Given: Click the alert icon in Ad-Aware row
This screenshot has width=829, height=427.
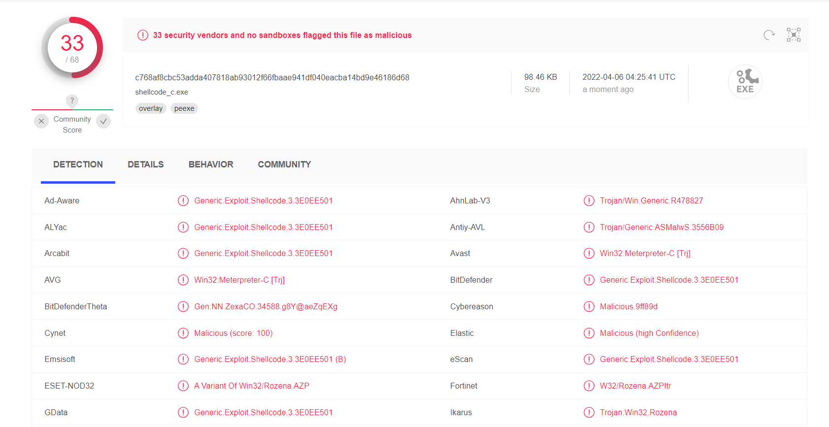Looking at the screenshot, I should pos(183,200).
